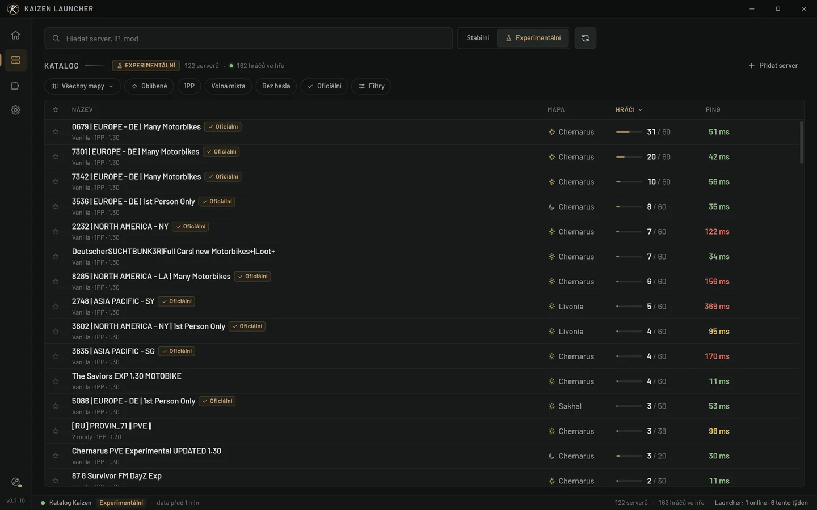Select the Experimentální tab
The height and width of the screenshot is (510, 817).
pos(533,38)
